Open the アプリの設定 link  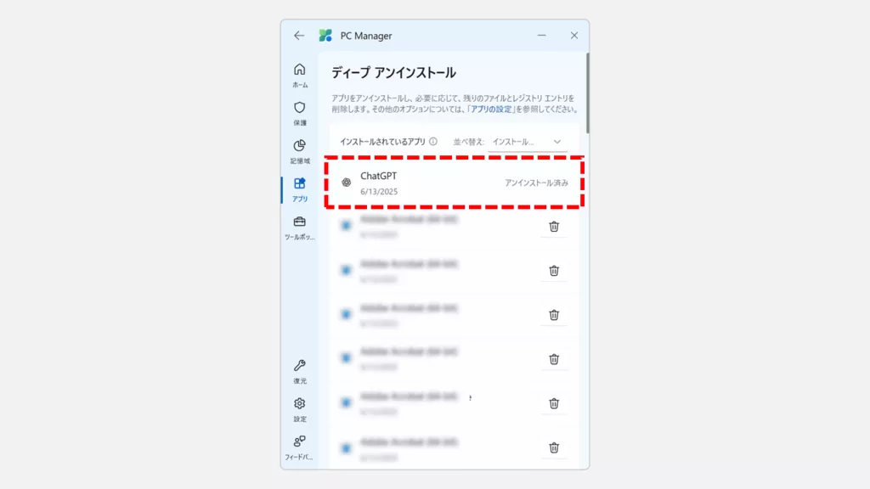pos(492,110)
